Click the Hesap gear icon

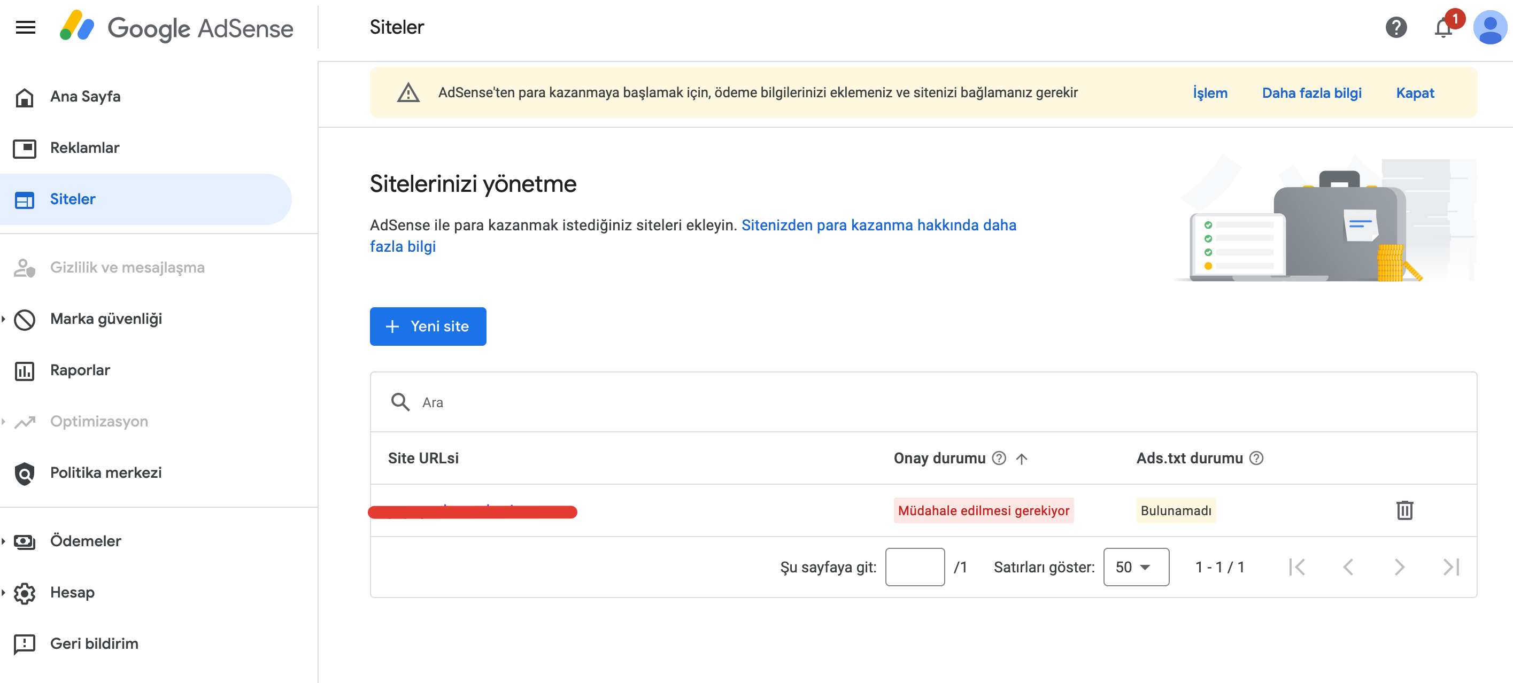tap(25, 593)
